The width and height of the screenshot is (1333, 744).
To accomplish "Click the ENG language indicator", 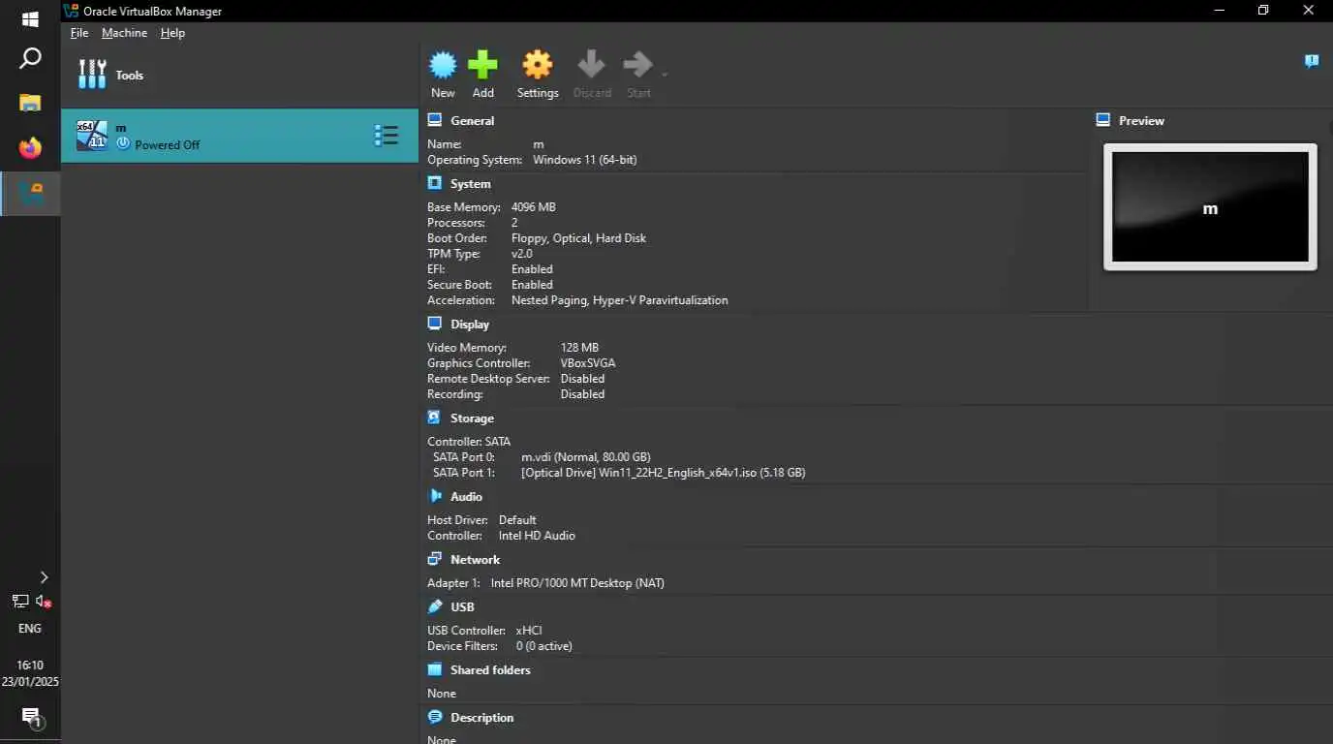I will pos(30,629).
